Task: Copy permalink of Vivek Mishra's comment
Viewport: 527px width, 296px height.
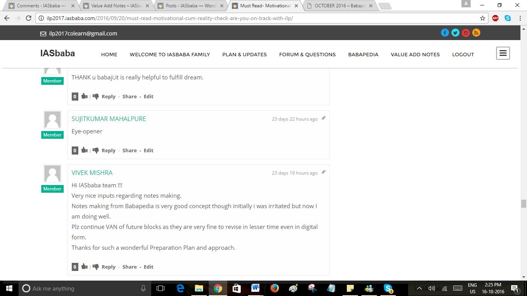Action: pyautogui.click(x=324, y=172)
